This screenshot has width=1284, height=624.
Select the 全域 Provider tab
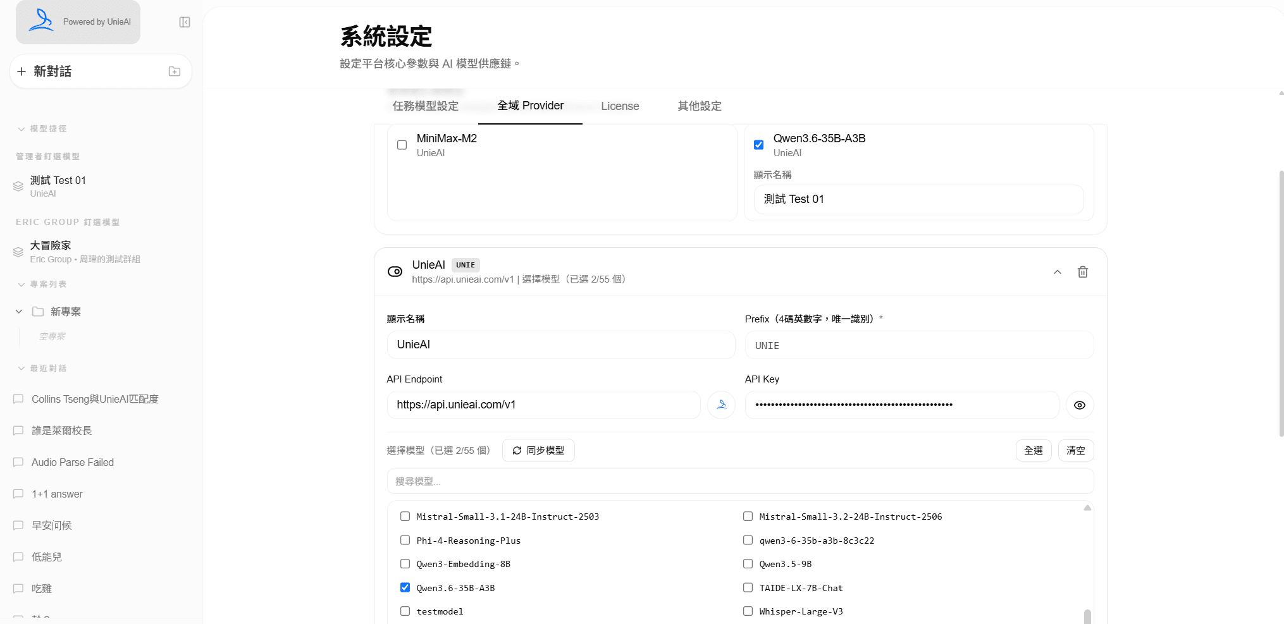tap(530, 106)
